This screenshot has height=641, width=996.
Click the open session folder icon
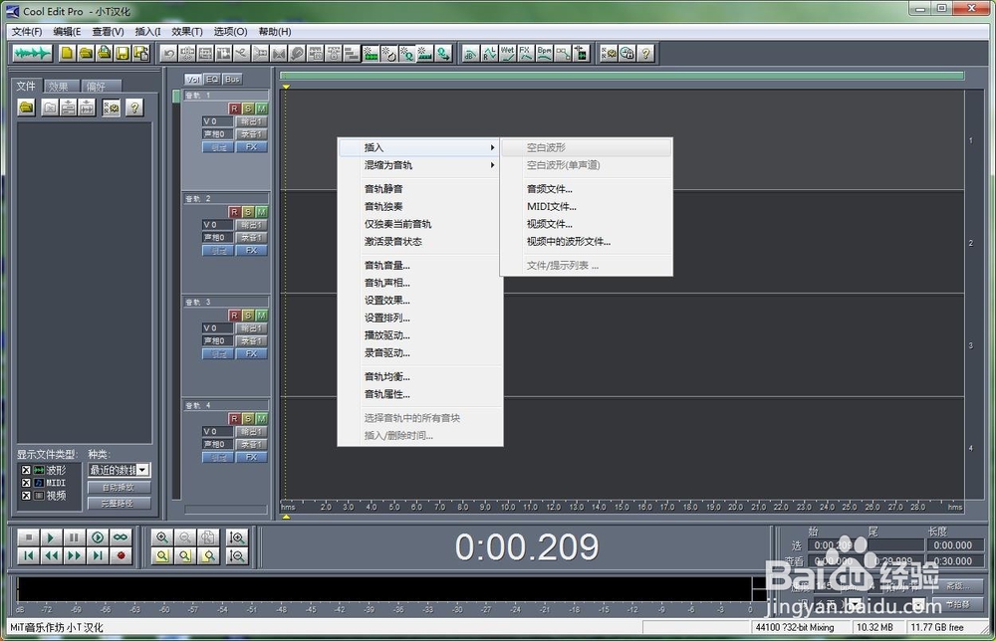[86, 54]
